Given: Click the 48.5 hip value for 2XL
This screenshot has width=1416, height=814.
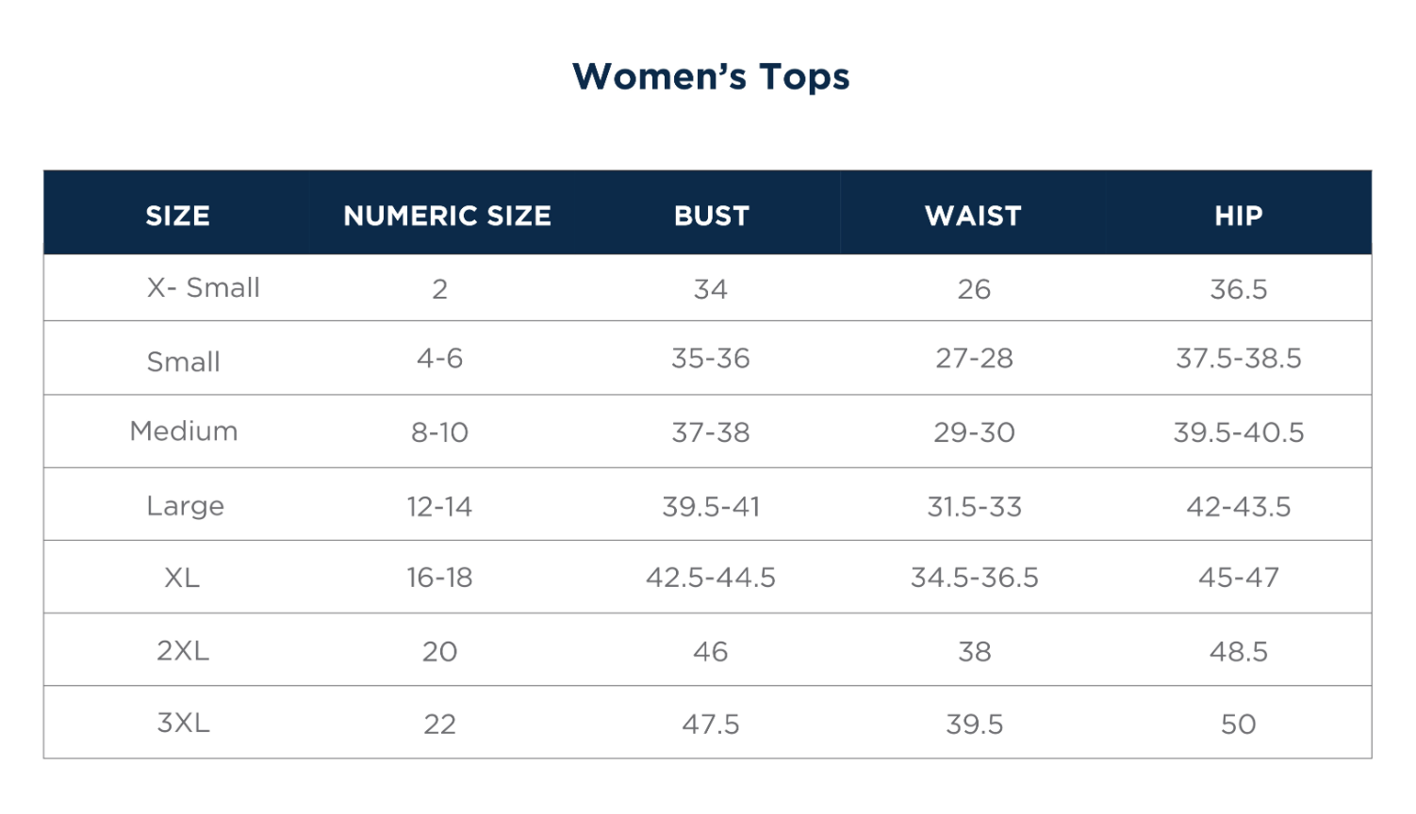Looking at the screenshot, I should 1238,652.
